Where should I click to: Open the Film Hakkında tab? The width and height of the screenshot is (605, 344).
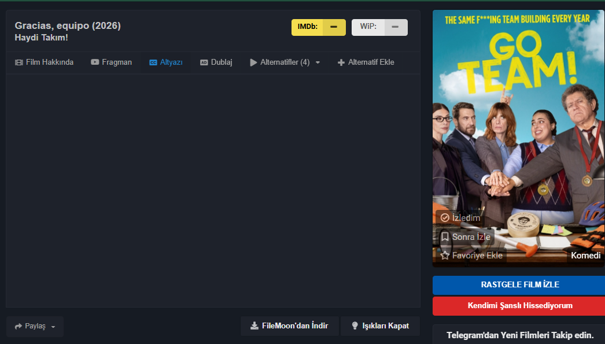[44, 62]
